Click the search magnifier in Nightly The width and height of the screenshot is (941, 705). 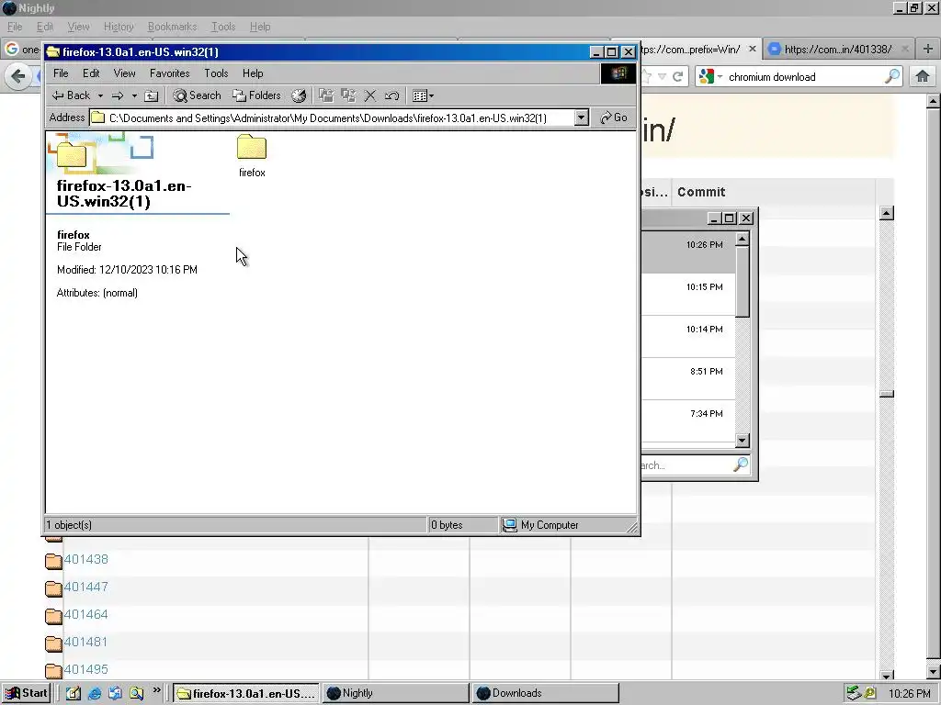point(891,76)
